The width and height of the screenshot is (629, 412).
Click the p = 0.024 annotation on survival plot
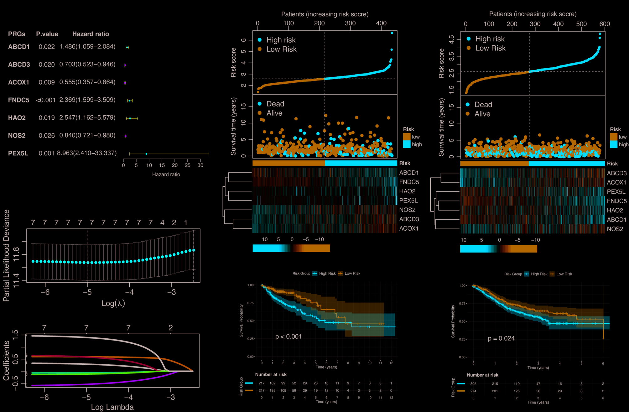click(501, 338)
